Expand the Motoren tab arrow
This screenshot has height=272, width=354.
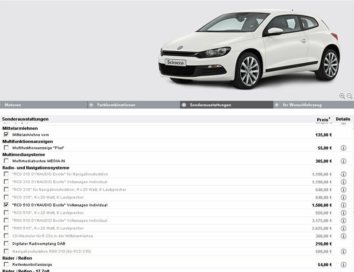pyautogui.click(x=1, y=105)
